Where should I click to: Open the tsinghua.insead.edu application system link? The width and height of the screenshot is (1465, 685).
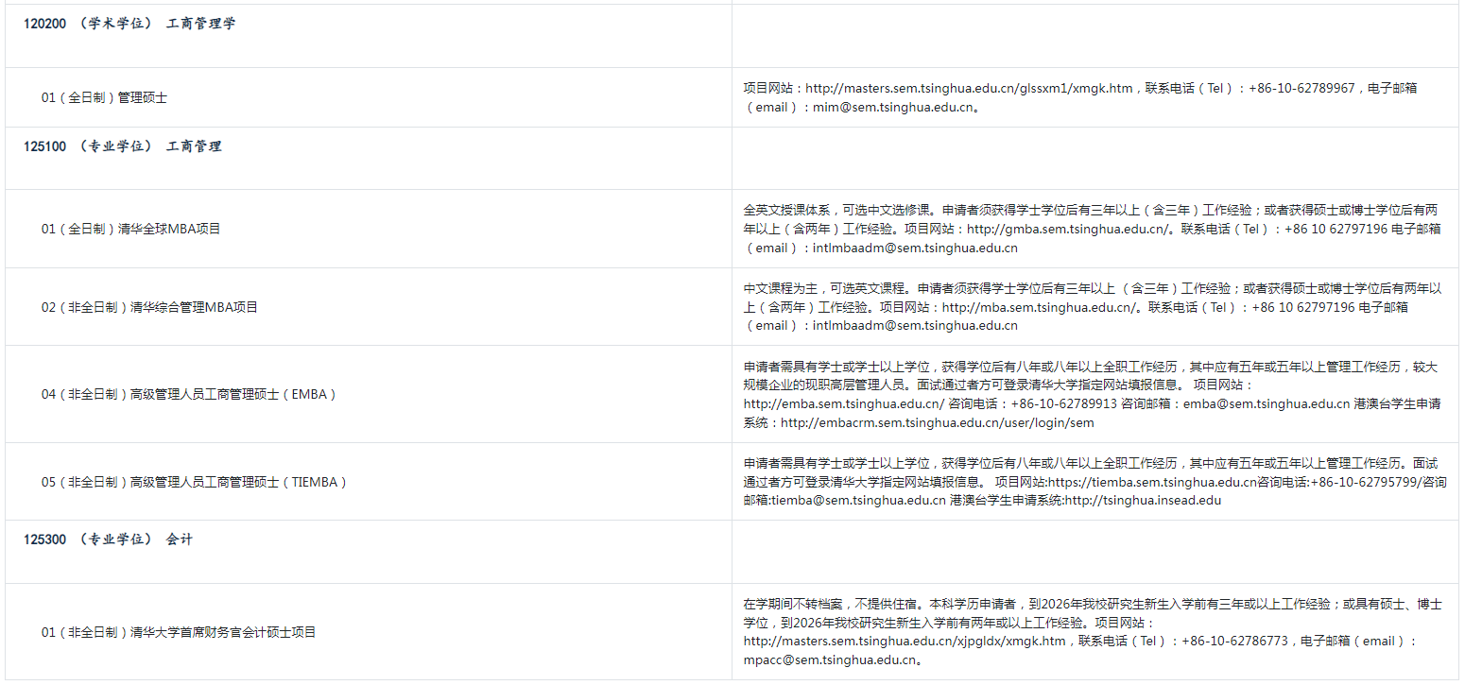(x=1143, y=501)
